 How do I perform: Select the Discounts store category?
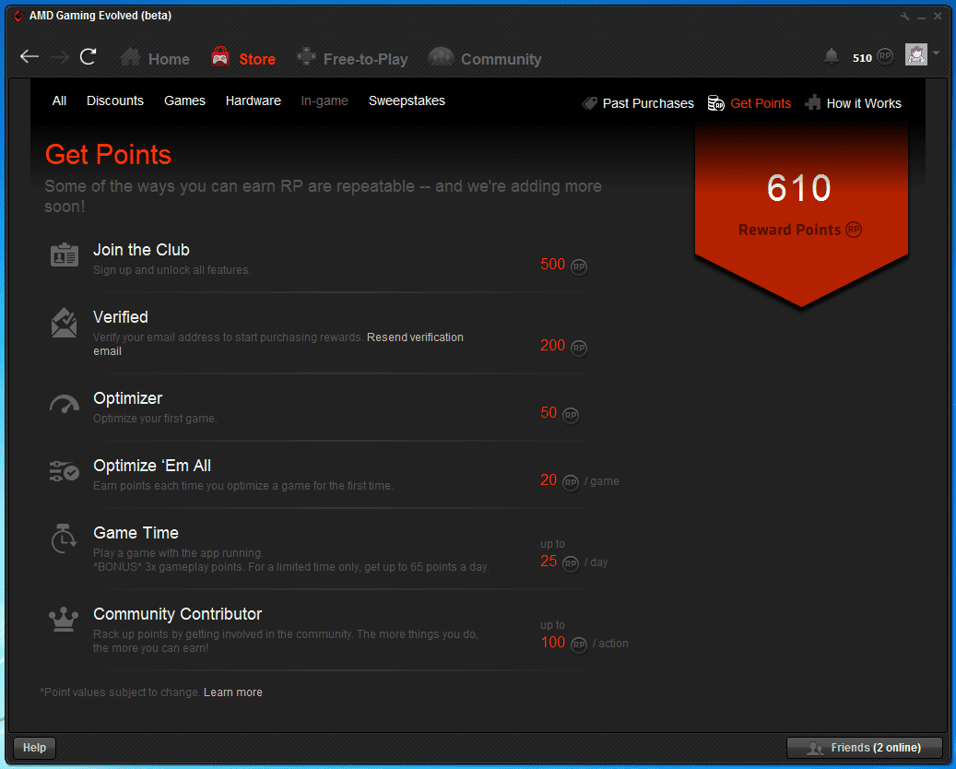click(115, 101)
